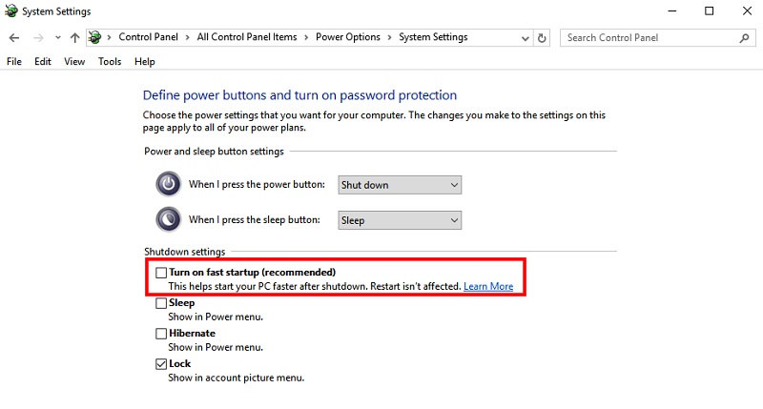Click the forward navigation arrow
Viewport: 763px width, 409px height.
38,37
